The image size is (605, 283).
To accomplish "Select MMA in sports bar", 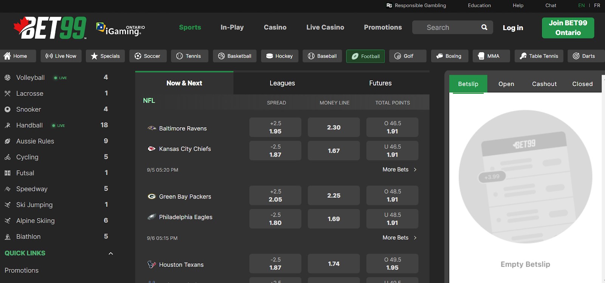I will point(491,56).
